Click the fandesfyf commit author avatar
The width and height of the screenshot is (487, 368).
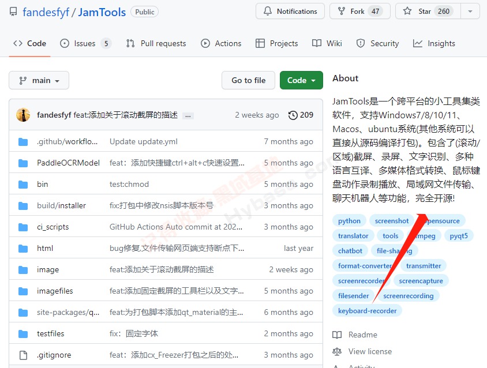(x=23, y=115)
